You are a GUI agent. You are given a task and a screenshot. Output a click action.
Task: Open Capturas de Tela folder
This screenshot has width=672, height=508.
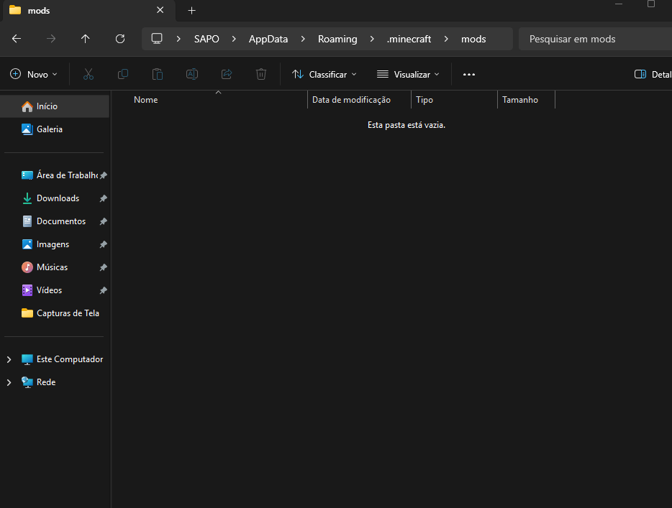click(55, 313)
